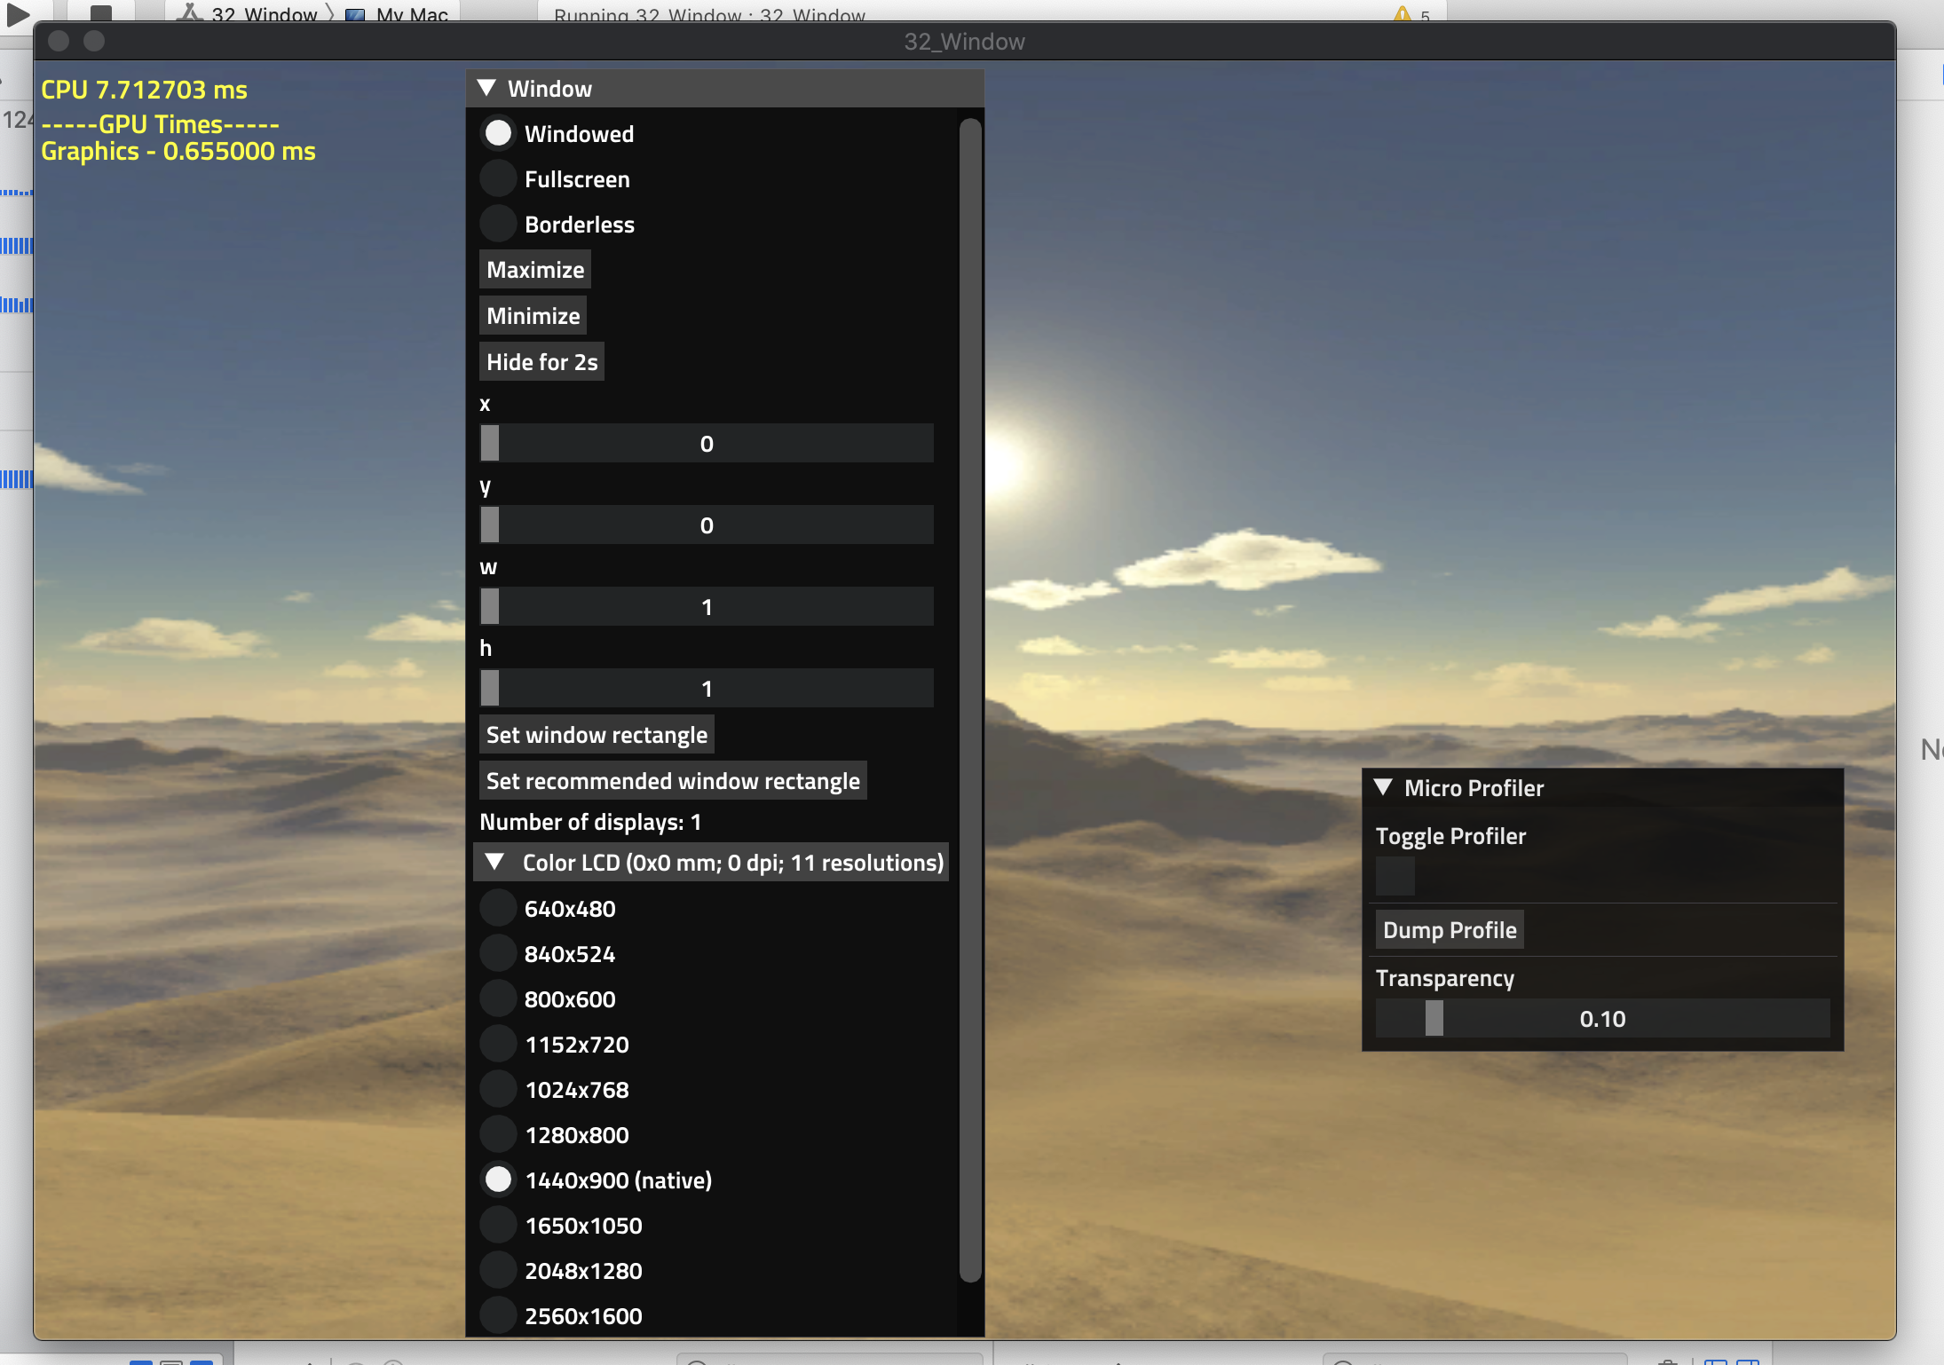
Task: Click Set window rectangle button
Action: point(596,734)
